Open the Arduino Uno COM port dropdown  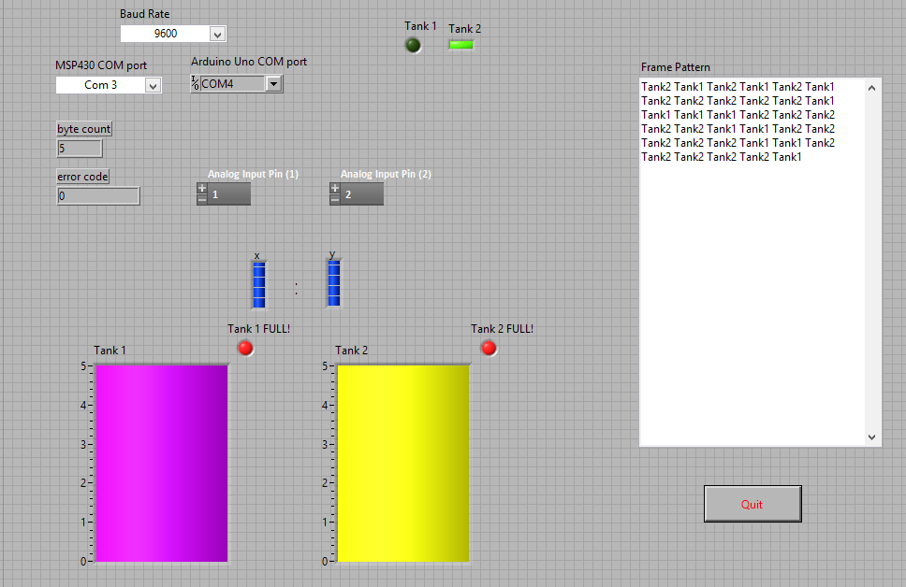pyautogui.click(x=273, y=82)
